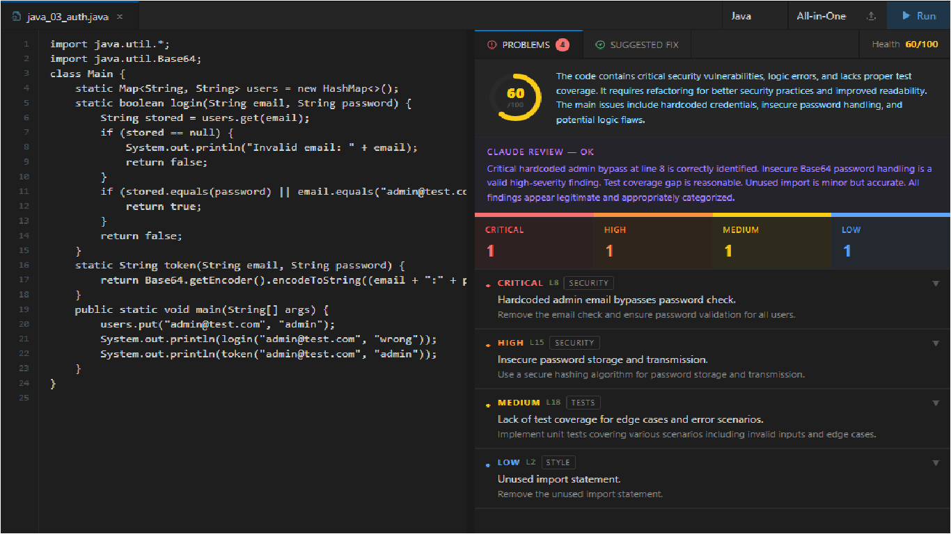Expand the HIGH insecure password storage issue

tap(936, 343)
